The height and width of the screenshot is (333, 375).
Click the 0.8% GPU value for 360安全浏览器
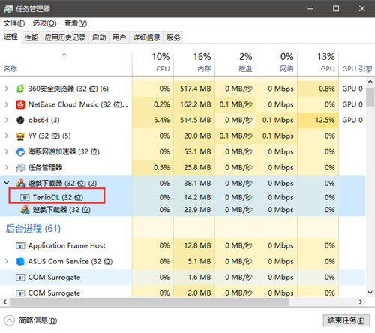(327, 88)
